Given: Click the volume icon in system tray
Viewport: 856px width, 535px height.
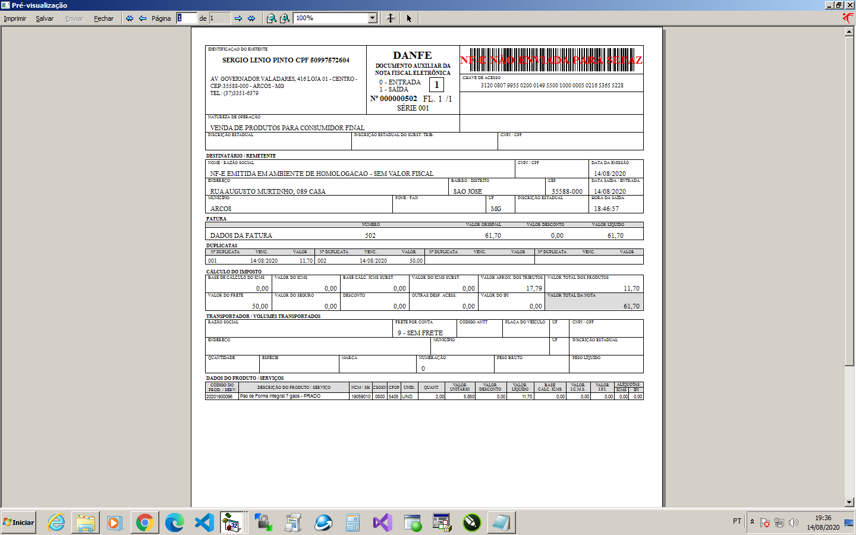Looking at the screenshot, I should click(793, 523).
